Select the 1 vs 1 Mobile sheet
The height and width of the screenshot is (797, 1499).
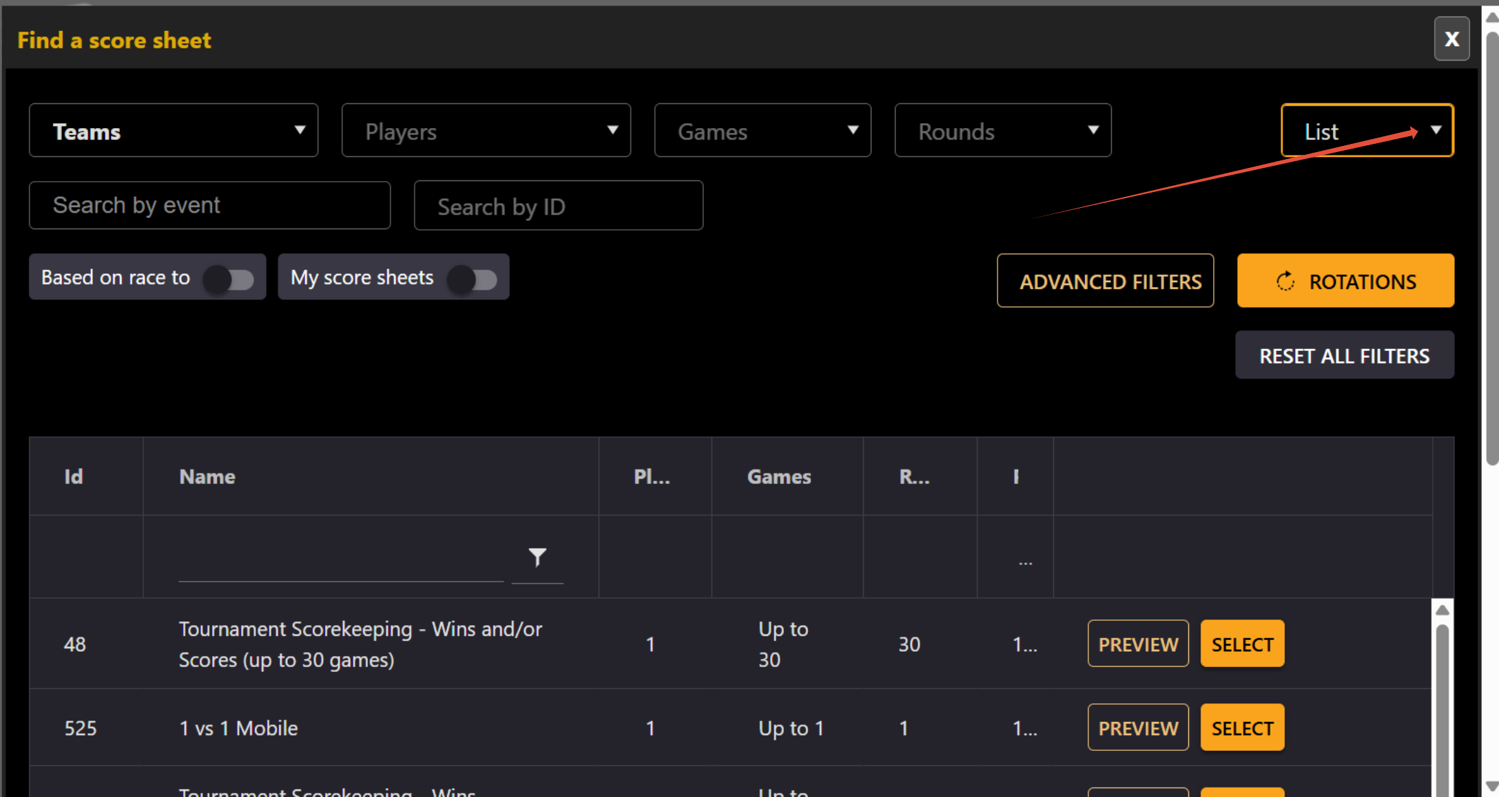1242,727
